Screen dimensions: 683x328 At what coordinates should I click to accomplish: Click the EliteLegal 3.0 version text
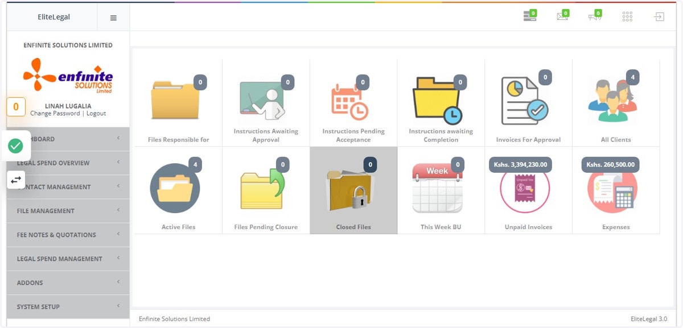tap(649, 319)
